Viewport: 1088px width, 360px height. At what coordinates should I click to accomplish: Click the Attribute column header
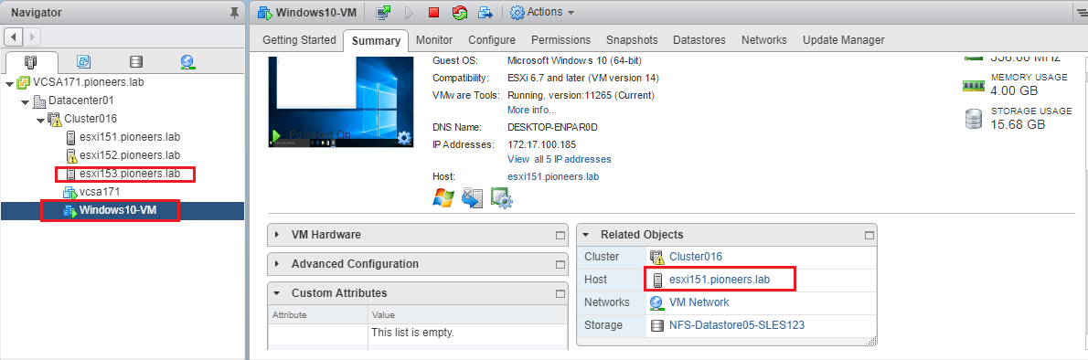(x=318, y=315)
